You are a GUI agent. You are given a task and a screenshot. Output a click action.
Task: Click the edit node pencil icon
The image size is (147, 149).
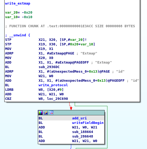[46, 113]
